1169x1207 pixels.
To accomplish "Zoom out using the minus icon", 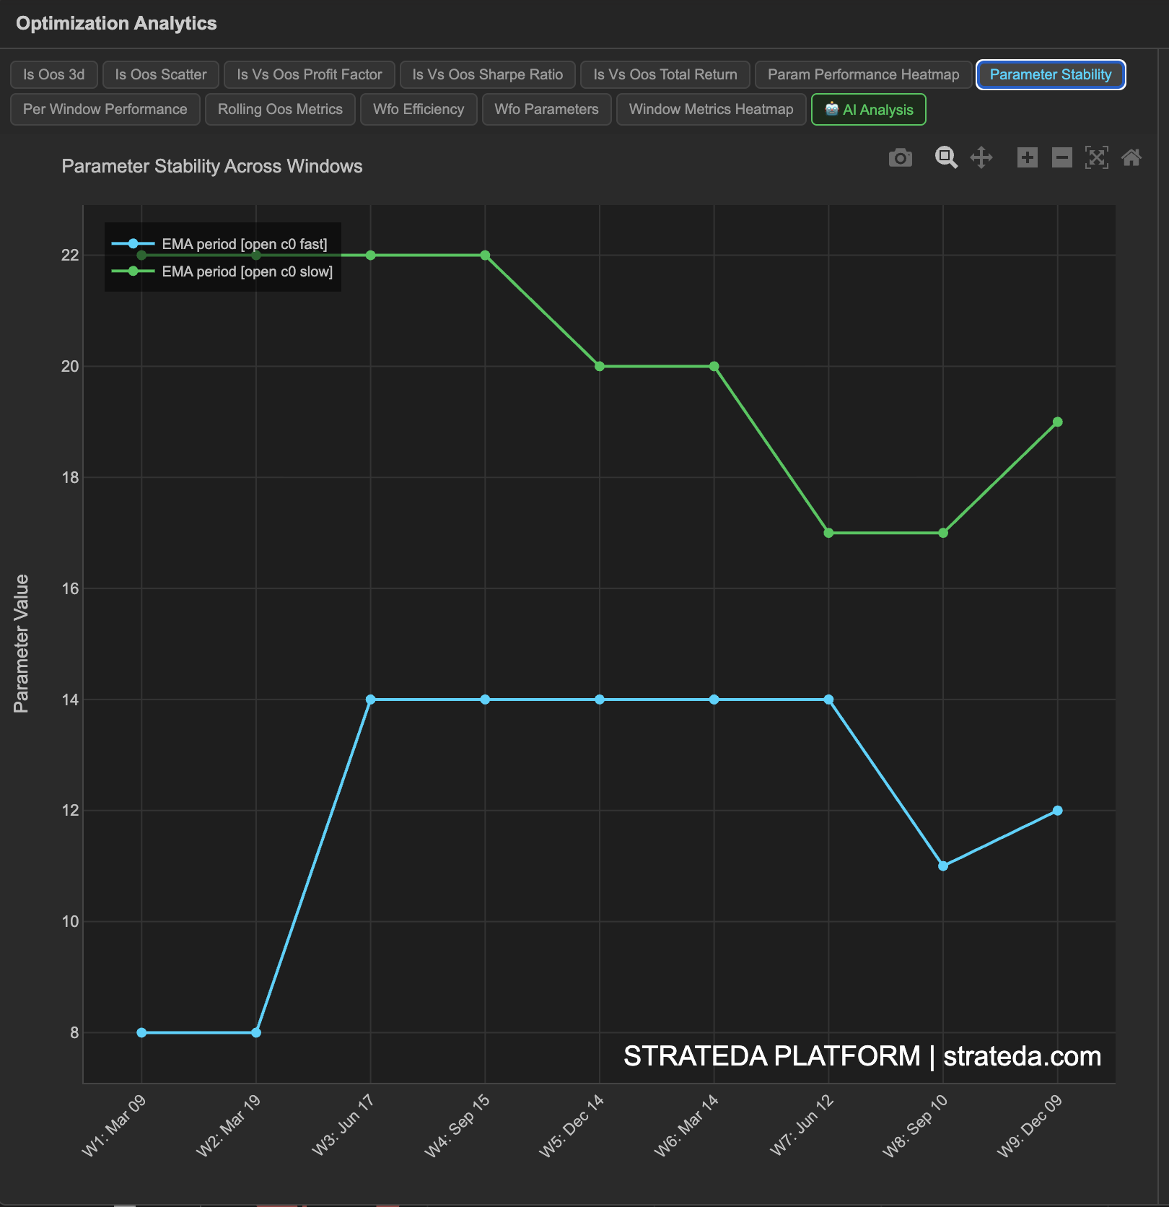I will (1061, 157).
